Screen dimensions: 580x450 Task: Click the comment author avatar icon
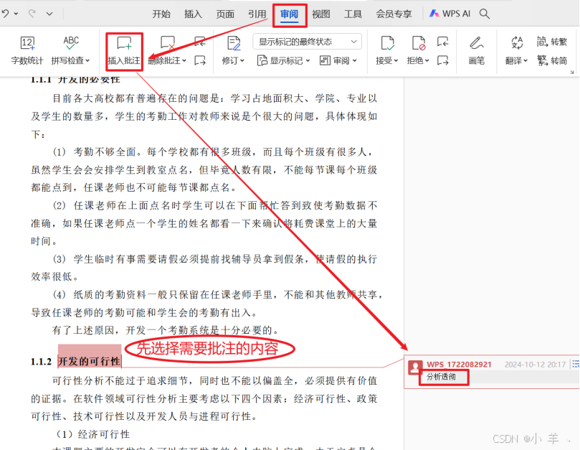click(x=415, y=367)
